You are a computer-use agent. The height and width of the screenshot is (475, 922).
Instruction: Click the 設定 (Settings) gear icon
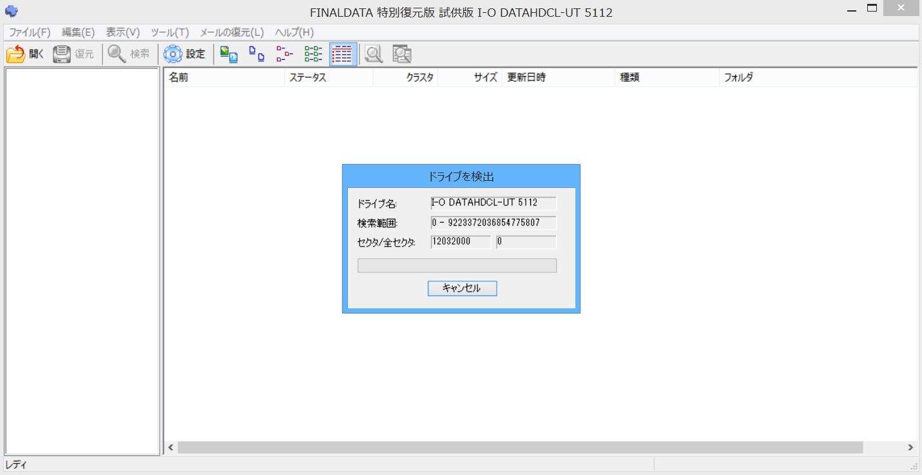[173, 55]
